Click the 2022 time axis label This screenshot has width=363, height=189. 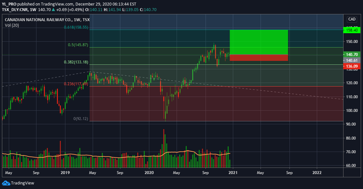317,173
